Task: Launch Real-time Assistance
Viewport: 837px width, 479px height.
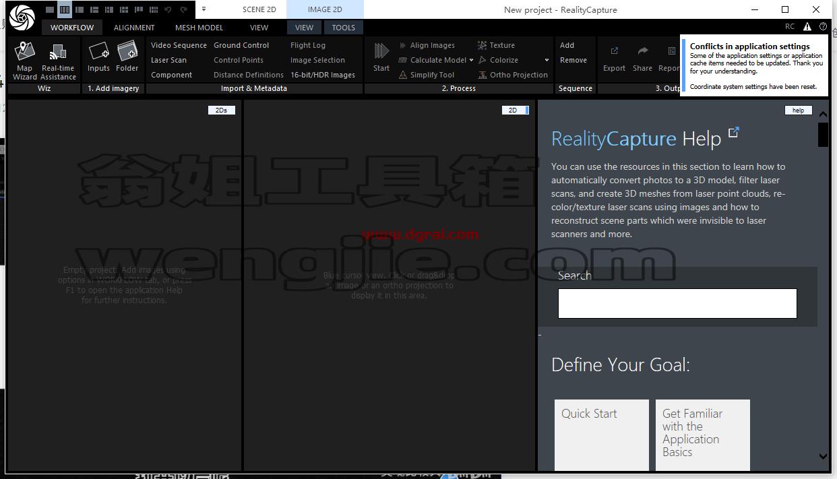Action: point(58,61)
